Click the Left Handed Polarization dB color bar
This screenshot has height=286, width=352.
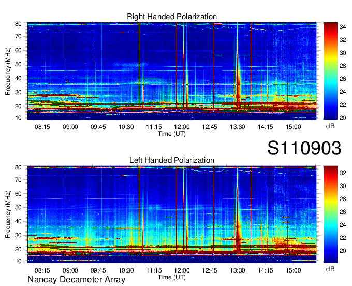[x=330, y=214]
